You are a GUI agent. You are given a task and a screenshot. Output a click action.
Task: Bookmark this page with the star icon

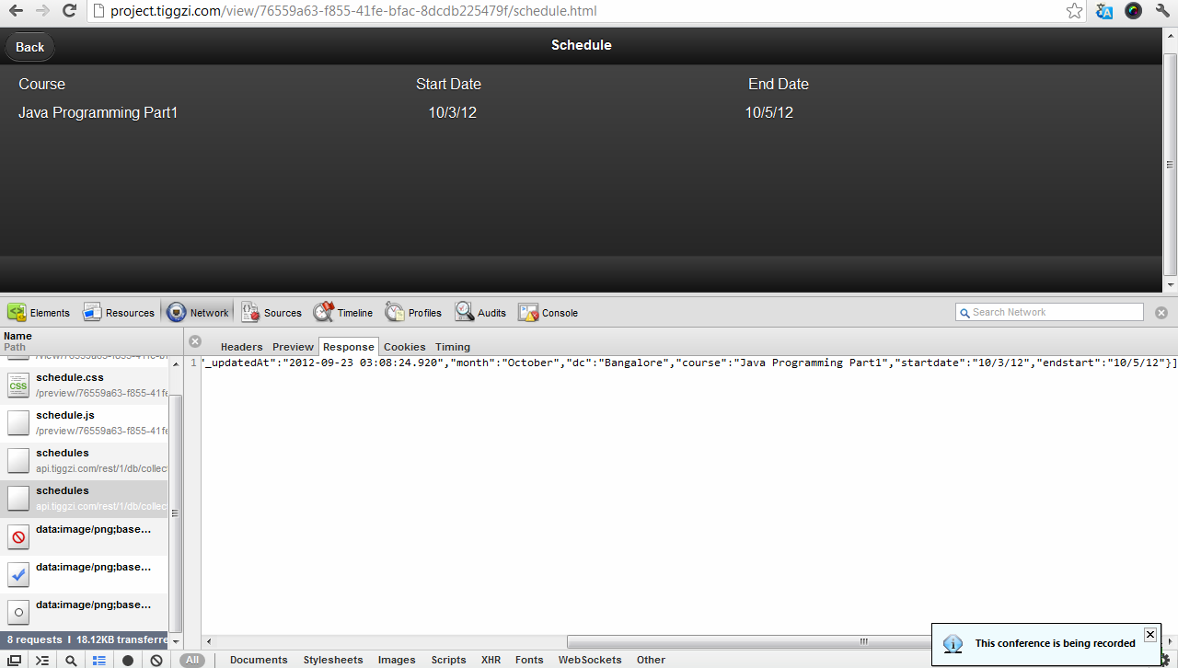1074,11
